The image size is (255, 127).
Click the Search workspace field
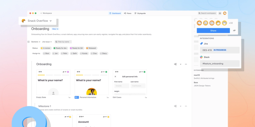(x=207, y=13)
